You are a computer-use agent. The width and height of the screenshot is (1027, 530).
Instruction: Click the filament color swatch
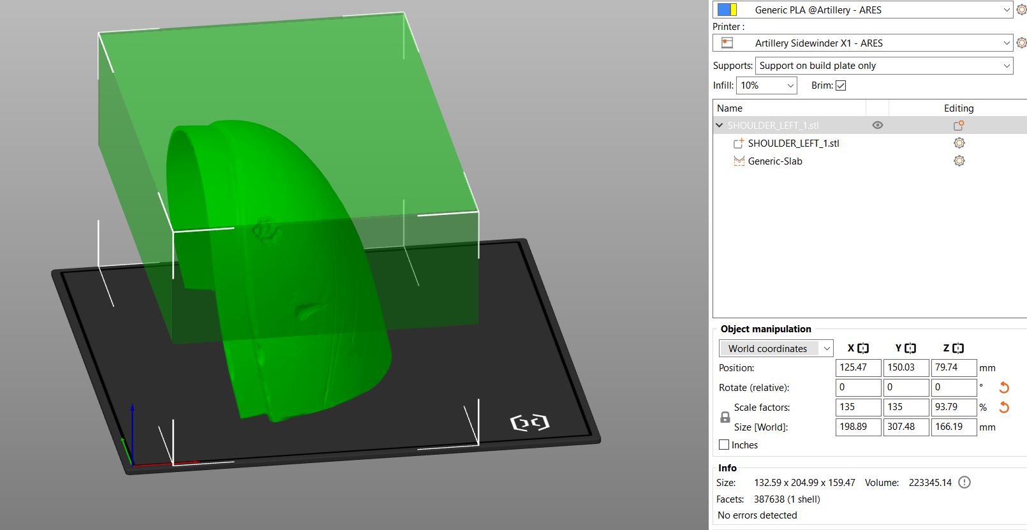727,10
